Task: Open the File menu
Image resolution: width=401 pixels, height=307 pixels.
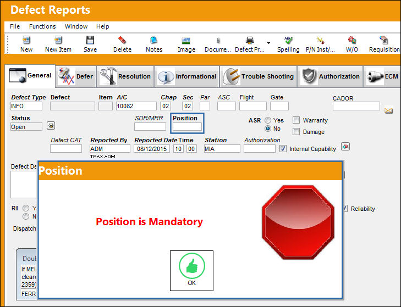Action: click(x=15, y=26)
